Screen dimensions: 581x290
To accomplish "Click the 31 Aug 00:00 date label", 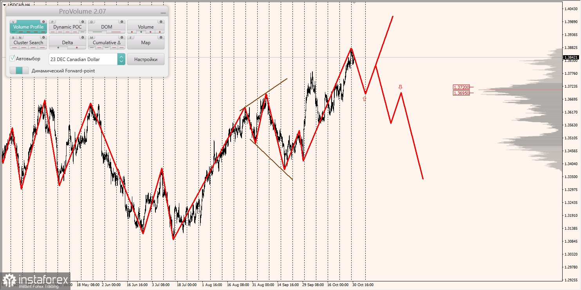I will 263,285.
